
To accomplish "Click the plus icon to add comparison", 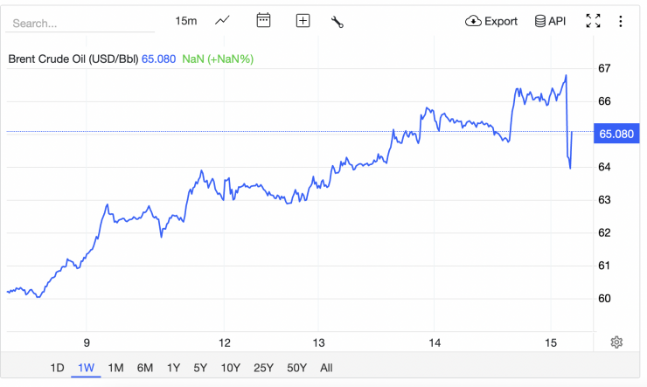I will point(303,21).
